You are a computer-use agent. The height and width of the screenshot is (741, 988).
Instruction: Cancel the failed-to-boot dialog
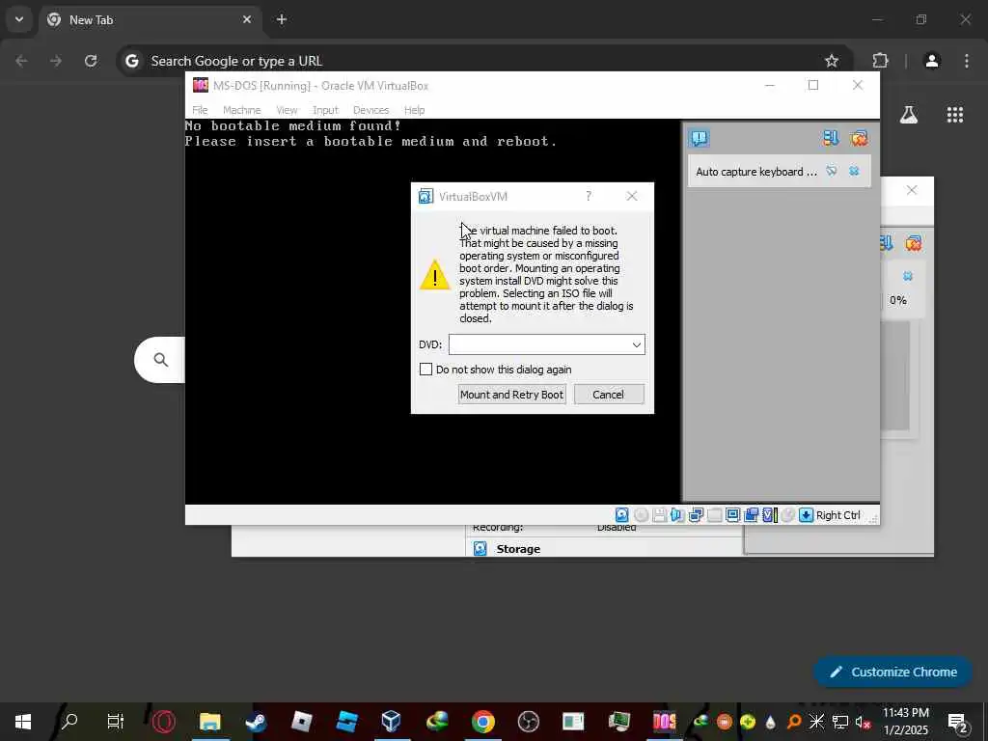click(x=608, y=395)
